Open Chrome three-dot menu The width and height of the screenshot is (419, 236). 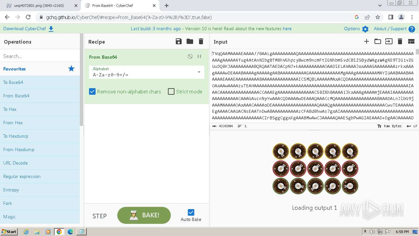(x=412, y=17)
